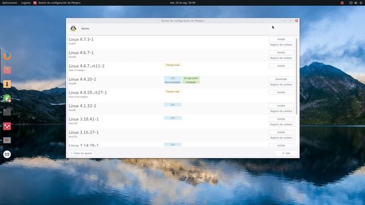365x205 pixels.
Task: Install Linux 4.6.7-1 kernel
Action: [x=281, y=52]
